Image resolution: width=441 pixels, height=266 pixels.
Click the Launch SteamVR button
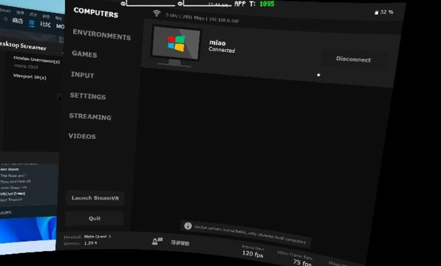pyautogui.click(x=95, y=198)
